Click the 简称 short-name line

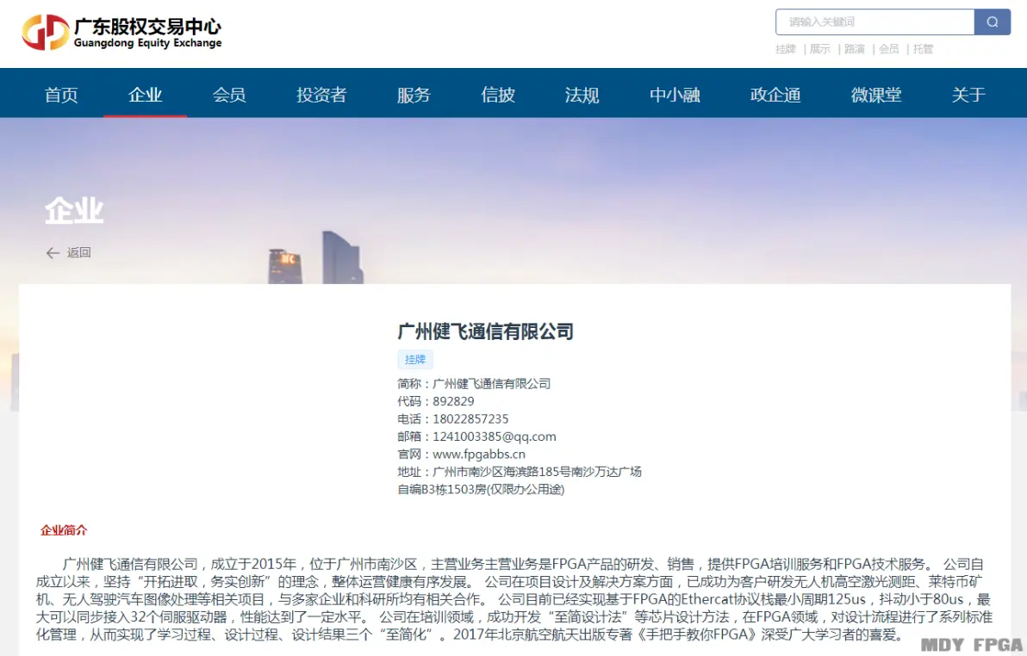click(474, 384)
